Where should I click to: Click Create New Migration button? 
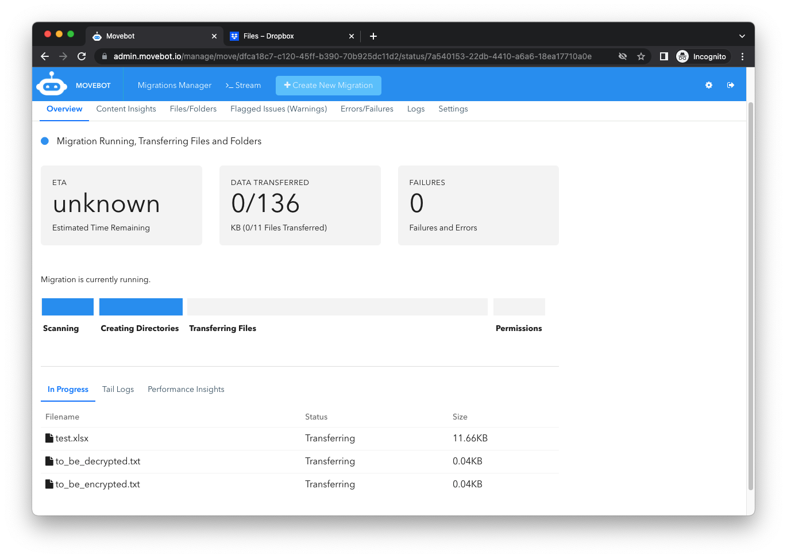(x=328, y=85)
